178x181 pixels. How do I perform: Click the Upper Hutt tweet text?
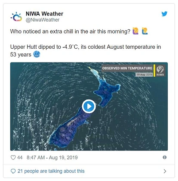(x=86, y=50)
